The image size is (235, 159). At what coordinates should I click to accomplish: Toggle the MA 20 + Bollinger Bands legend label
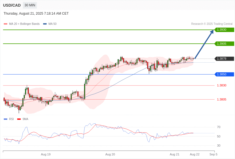pyautogui.click(x=24, y=24)
